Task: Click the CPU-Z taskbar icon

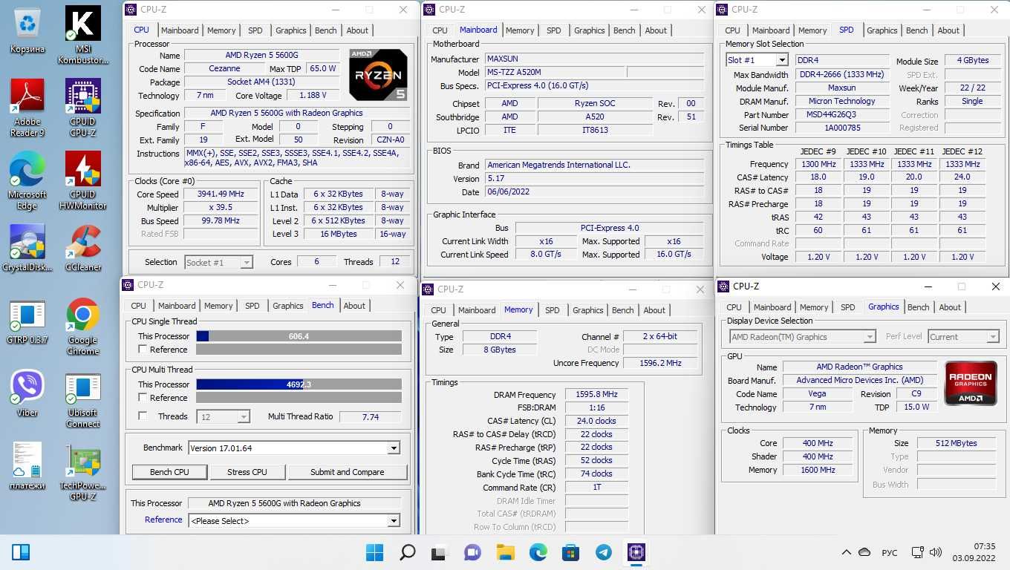Action: (x=636, y=552)
